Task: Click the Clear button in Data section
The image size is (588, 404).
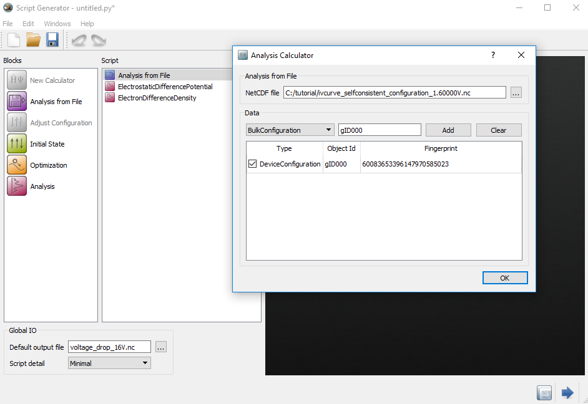Action: [x=498, y=130]
